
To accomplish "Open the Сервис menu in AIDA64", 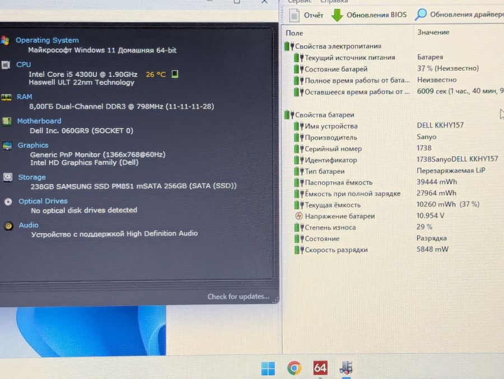I will [300, 2].
